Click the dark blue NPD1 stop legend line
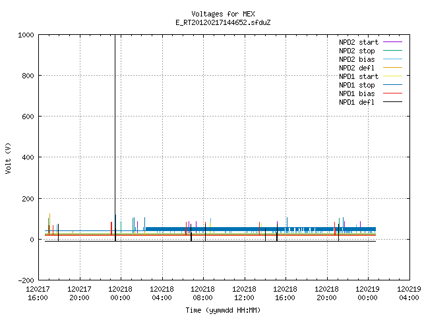This screenshot has height=316, width=422. (392, 85)
